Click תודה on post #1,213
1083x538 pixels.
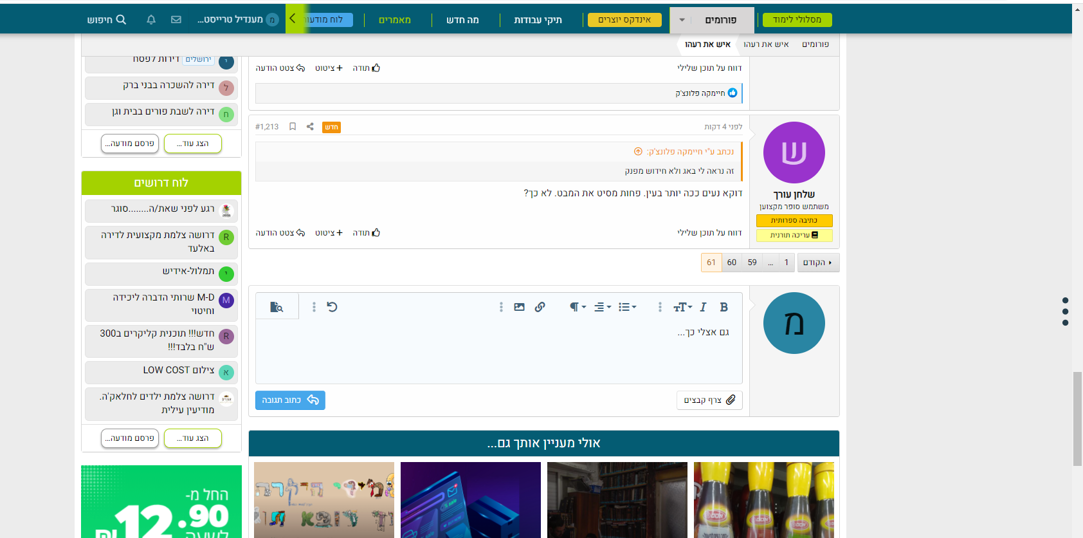coord(366,233)
